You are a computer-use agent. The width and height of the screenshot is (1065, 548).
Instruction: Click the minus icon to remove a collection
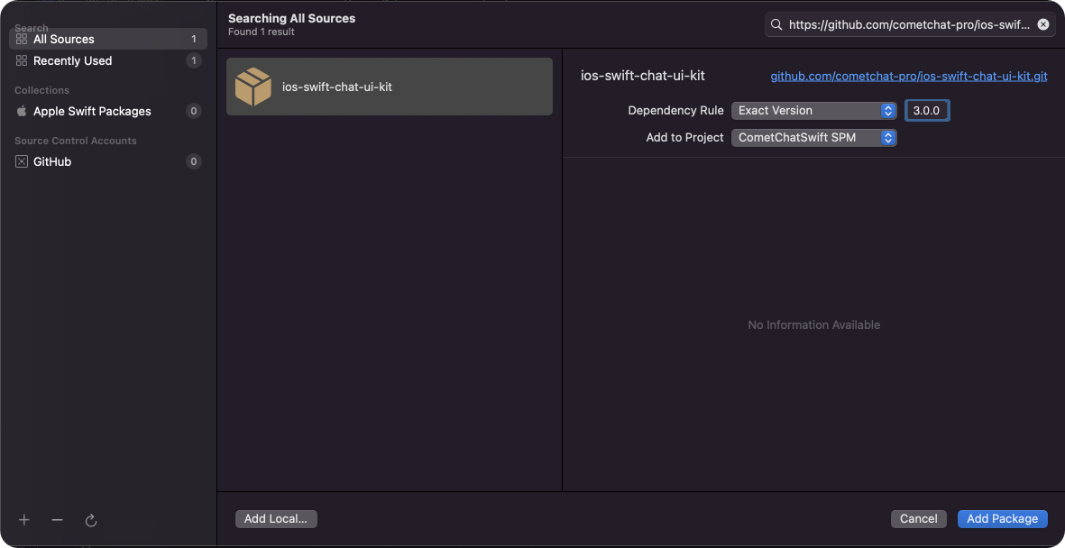click(57, 520)
